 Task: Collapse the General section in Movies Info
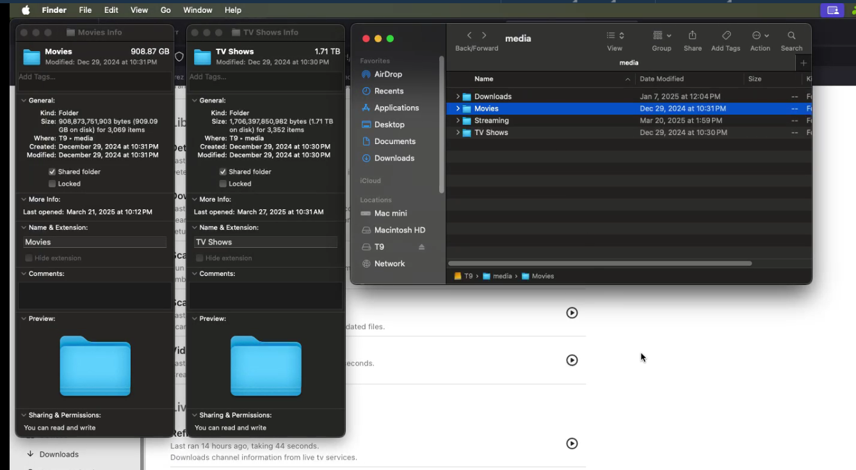24,101
